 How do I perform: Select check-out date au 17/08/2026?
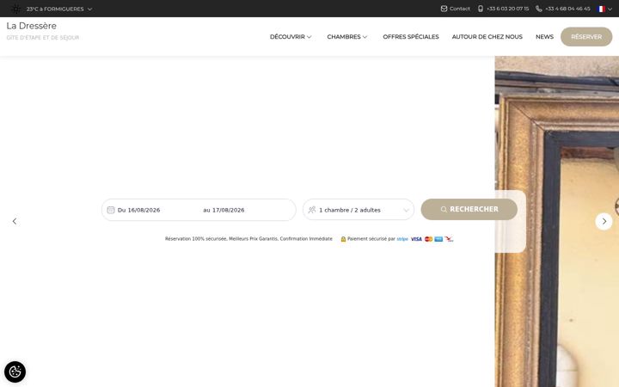pos(224,210)
